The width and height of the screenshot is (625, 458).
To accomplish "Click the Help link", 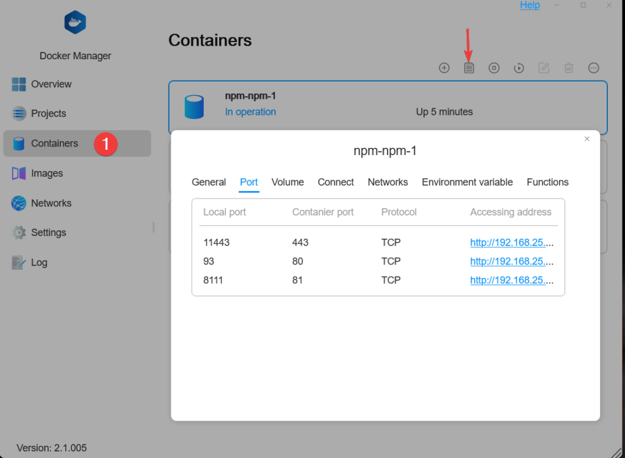I will click(x=530, y=5).
